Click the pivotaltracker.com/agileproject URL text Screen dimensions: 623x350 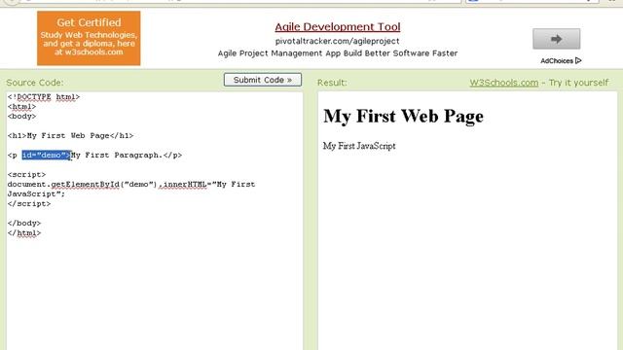(338, 41)
